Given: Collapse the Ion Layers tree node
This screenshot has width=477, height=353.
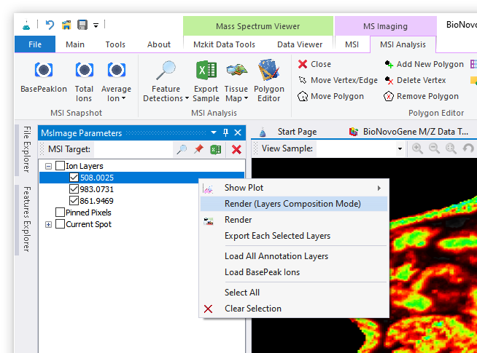Looking at the screenshot, I should point(49,166).
